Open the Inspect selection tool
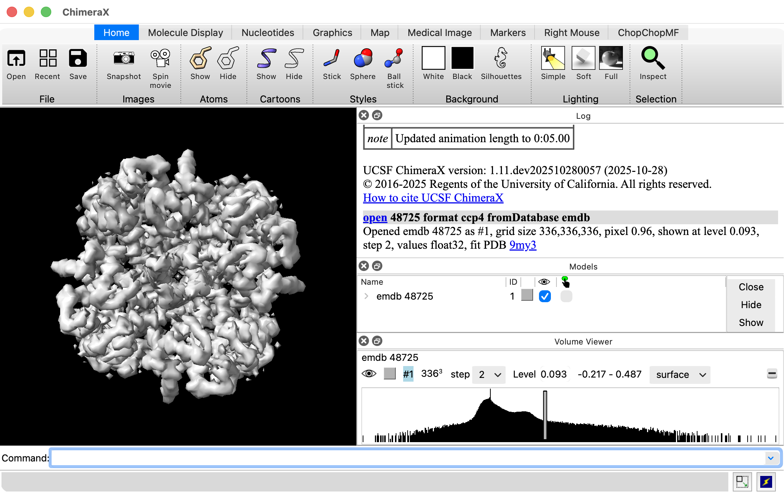Image resolution: width=784 pixels, height=493 pixels. [x=653, y=58]
